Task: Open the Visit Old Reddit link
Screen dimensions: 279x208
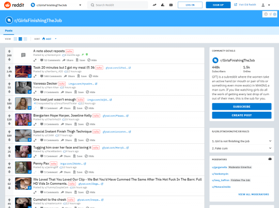Action: point(247,5)
